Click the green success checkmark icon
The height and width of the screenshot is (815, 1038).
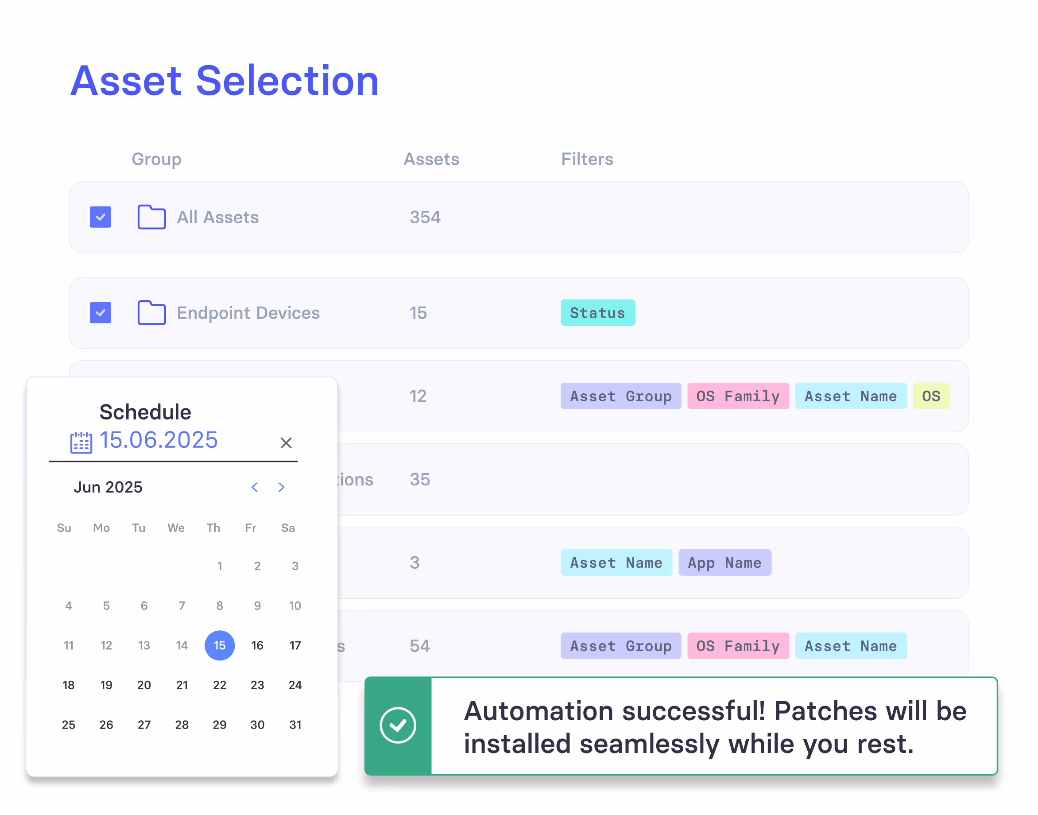tap(398, 725)
